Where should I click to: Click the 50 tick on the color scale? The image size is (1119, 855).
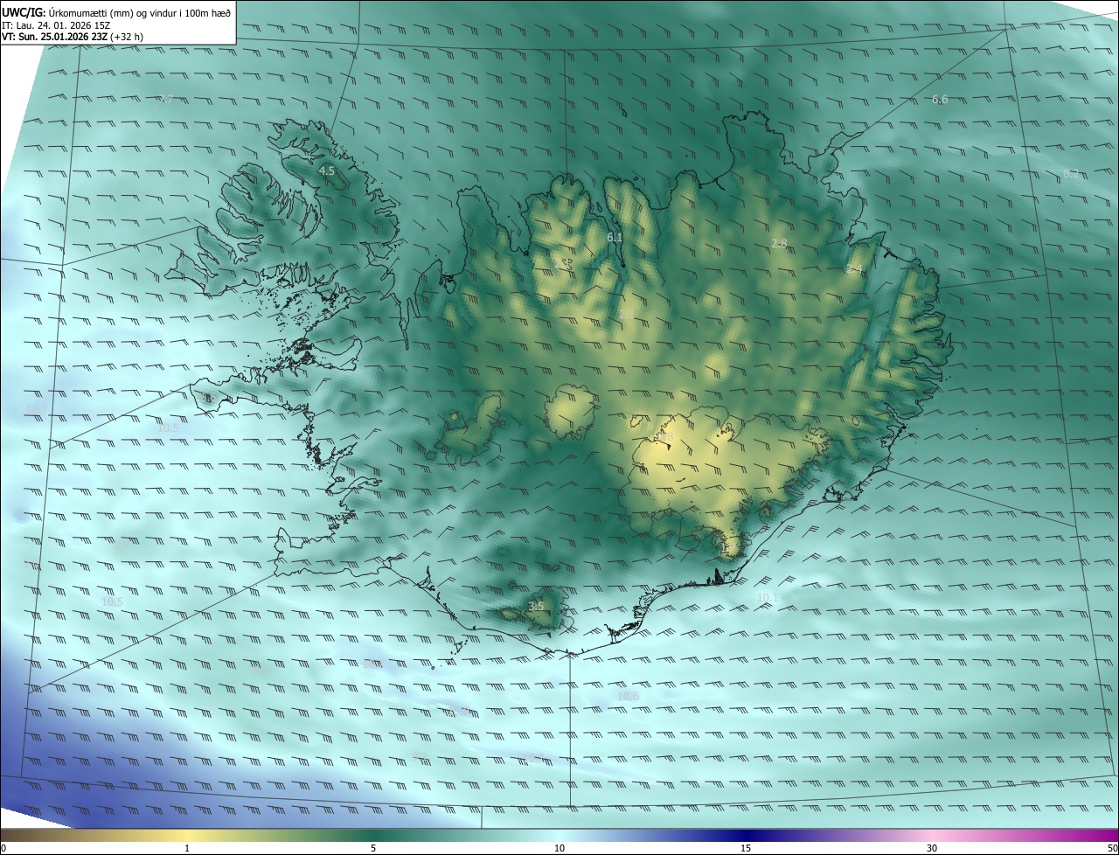coord(1112,849)
